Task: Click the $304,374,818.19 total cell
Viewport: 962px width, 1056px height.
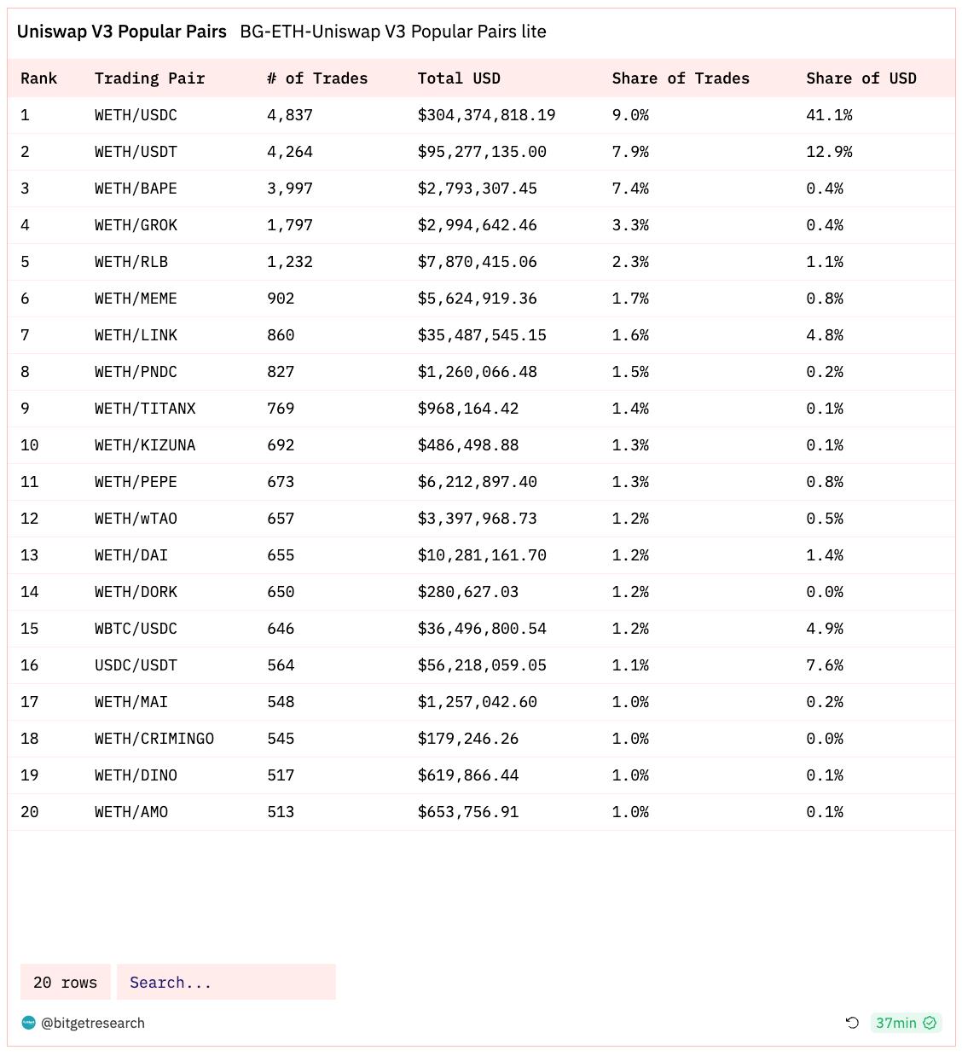Action: click(x=487, y=115)
